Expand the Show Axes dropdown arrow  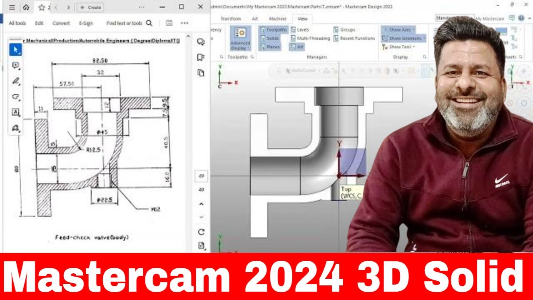[413, 30]
